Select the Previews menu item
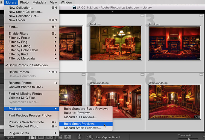 (32, 109)
